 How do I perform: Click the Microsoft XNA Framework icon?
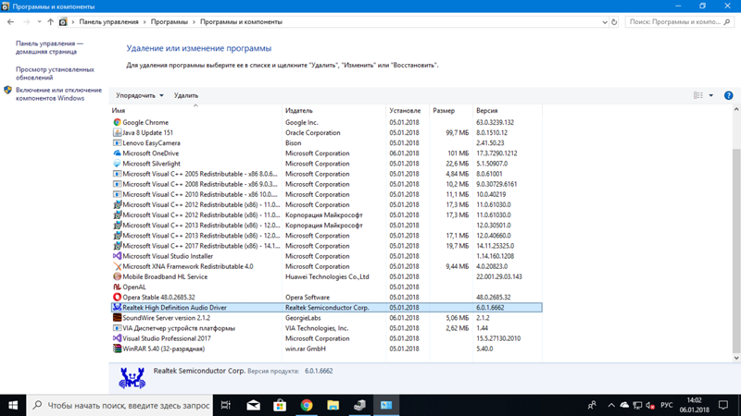pyautogui.click(x=117, y=266)
